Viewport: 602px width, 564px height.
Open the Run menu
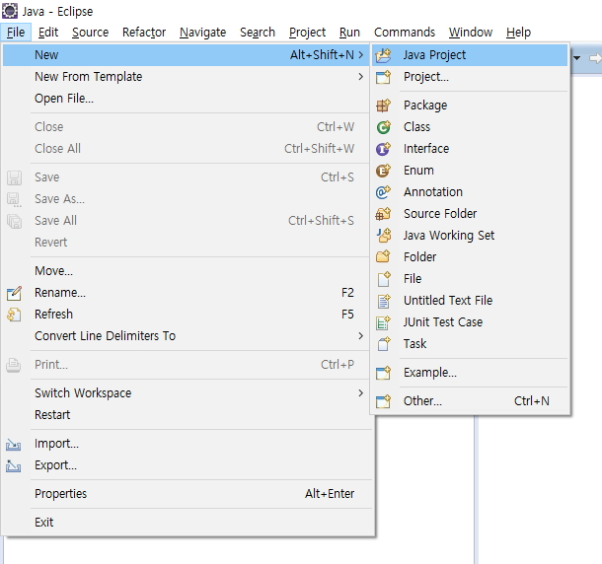tap(349, 33)
